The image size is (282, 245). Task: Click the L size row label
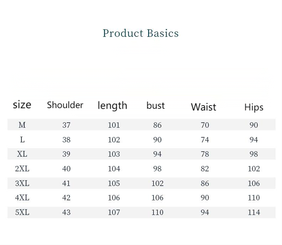(22, 139)
